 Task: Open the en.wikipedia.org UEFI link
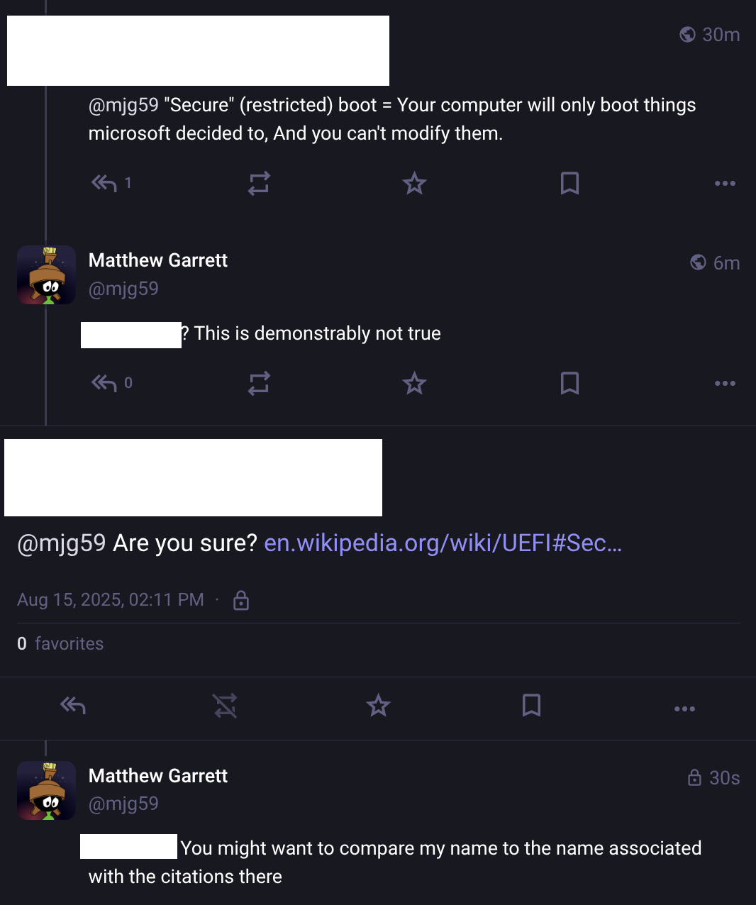click(443, 543)
